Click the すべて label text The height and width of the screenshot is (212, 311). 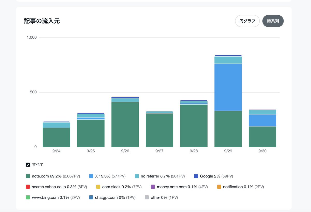[x=38, y=165]
